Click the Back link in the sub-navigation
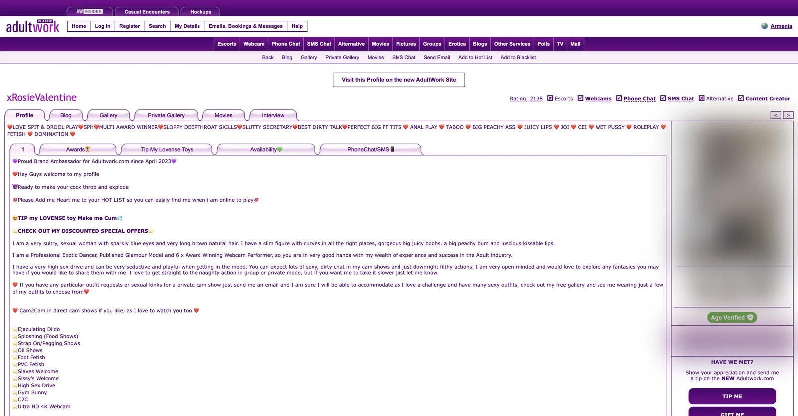The image size is (798, 416). [x=268, y=58]
